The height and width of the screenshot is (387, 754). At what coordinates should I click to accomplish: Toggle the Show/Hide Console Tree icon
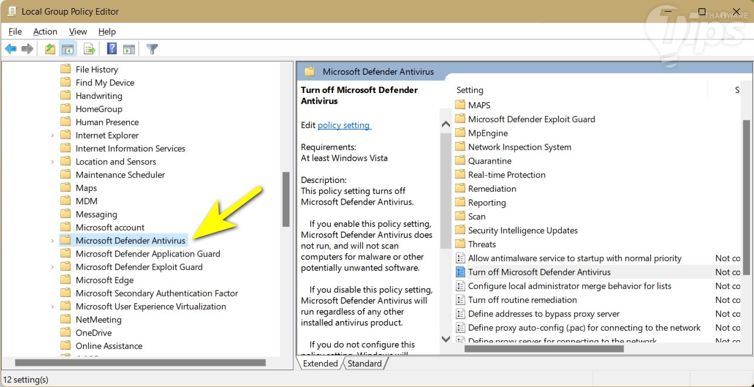point(68,49)
